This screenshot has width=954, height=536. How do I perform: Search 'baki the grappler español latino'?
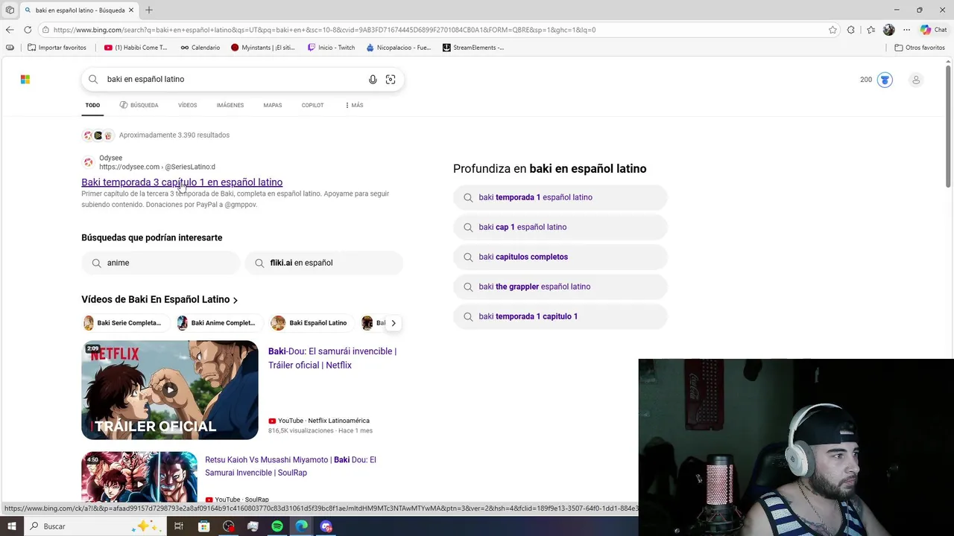click(x=560, y=287)
